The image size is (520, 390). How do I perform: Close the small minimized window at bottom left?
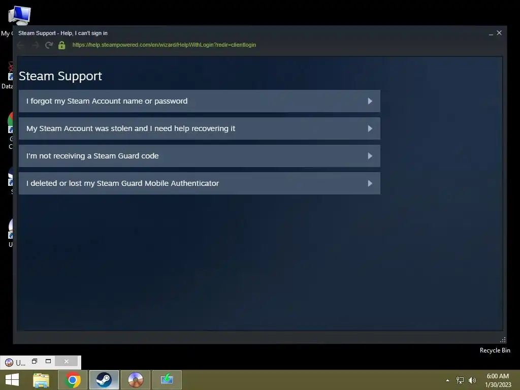pyautogui.click(x=67, y=361)
